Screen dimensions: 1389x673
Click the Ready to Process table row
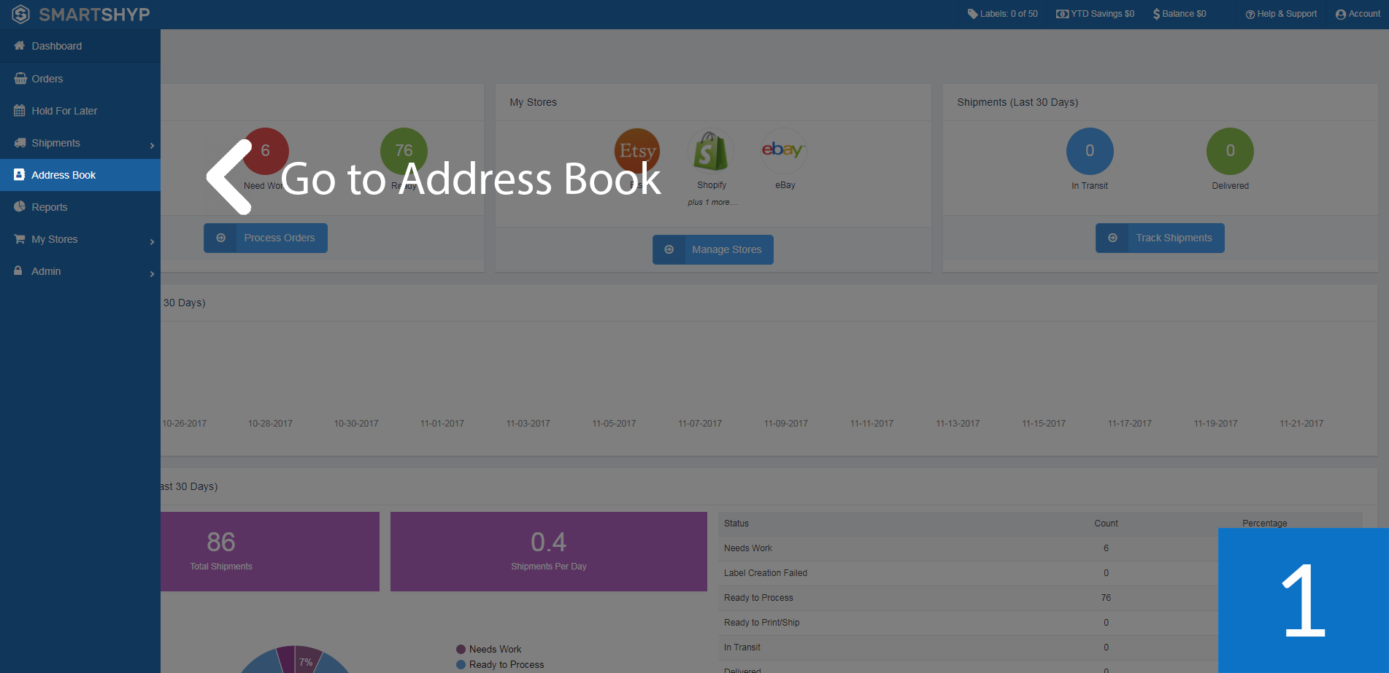968,598
